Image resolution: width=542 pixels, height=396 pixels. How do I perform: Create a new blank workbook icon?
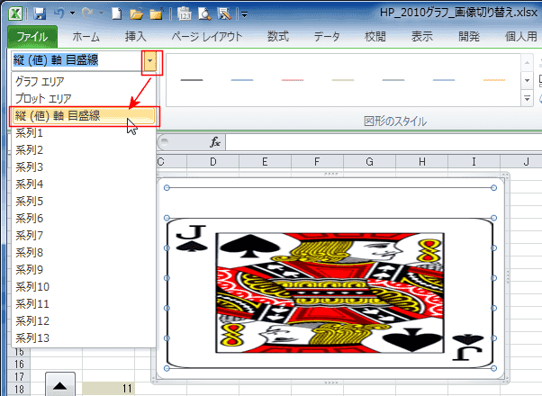click(x=117, y=13)
